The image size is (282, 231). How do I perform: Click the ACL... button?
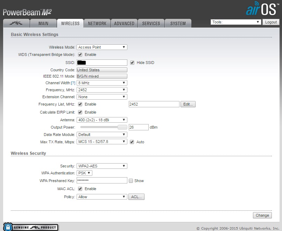(x=136, y=197)
